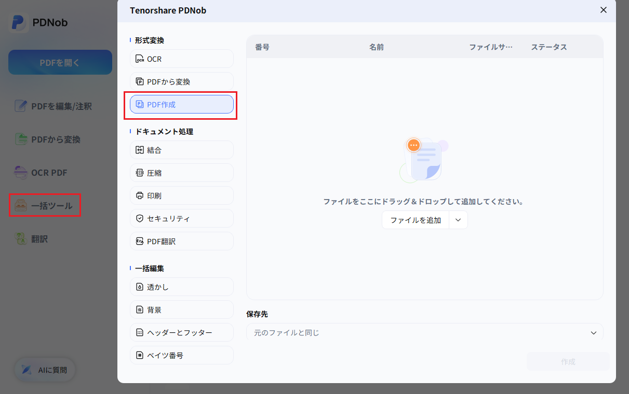Click the 保存先 label
This screenshot has height=394, width=629.
pos(257,314)
